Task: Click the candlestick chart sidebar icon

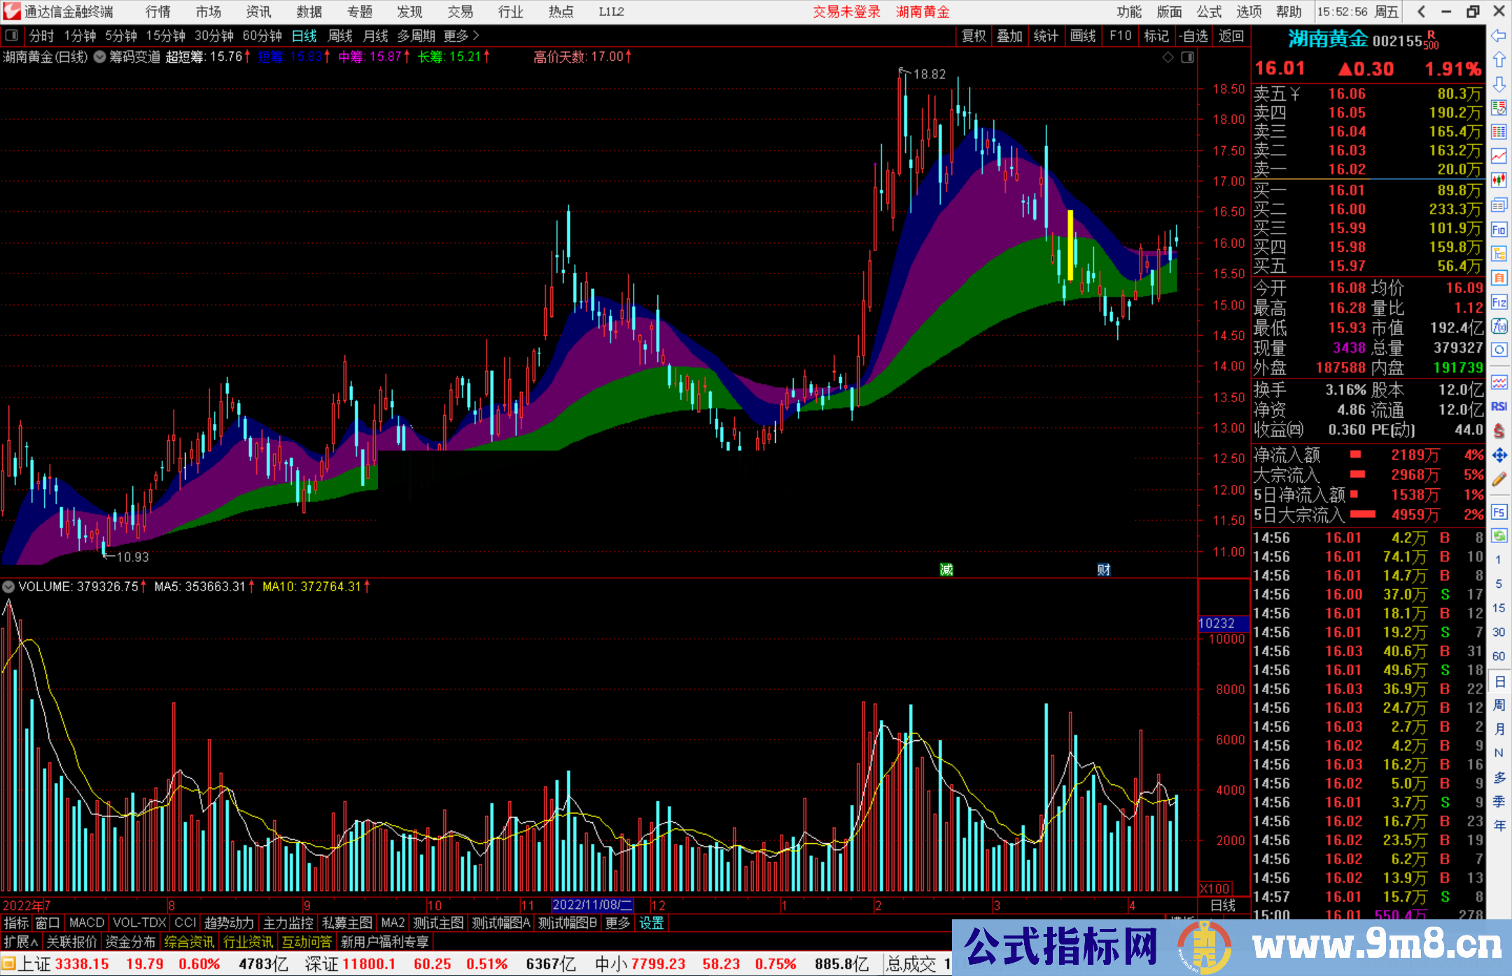Action: click(x=1499, y=181)
